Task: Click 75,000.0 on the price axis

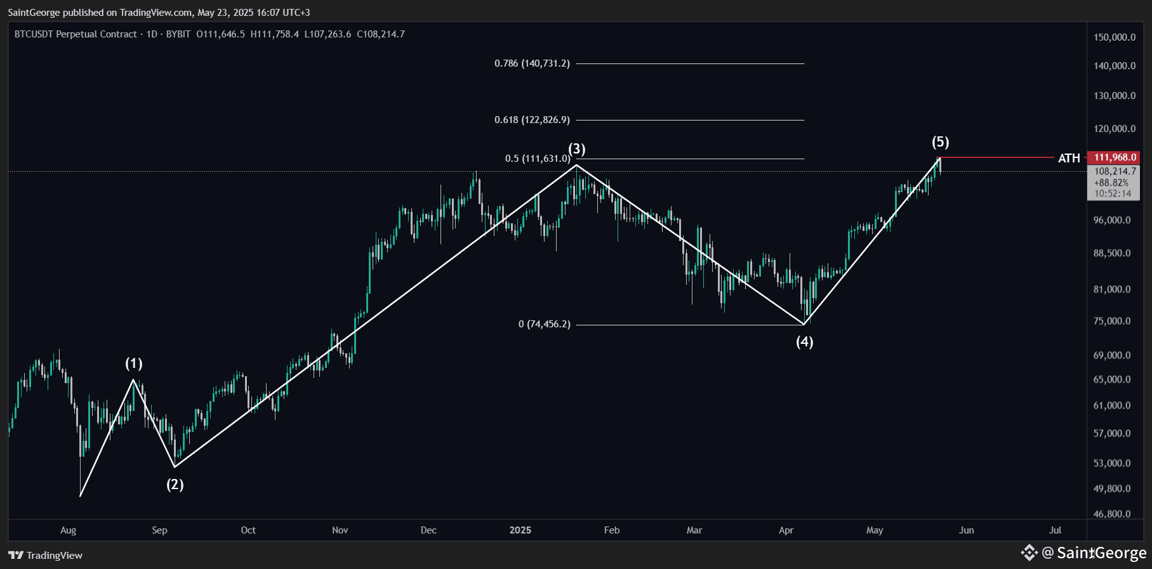Action: click(x=1112, y=321)
